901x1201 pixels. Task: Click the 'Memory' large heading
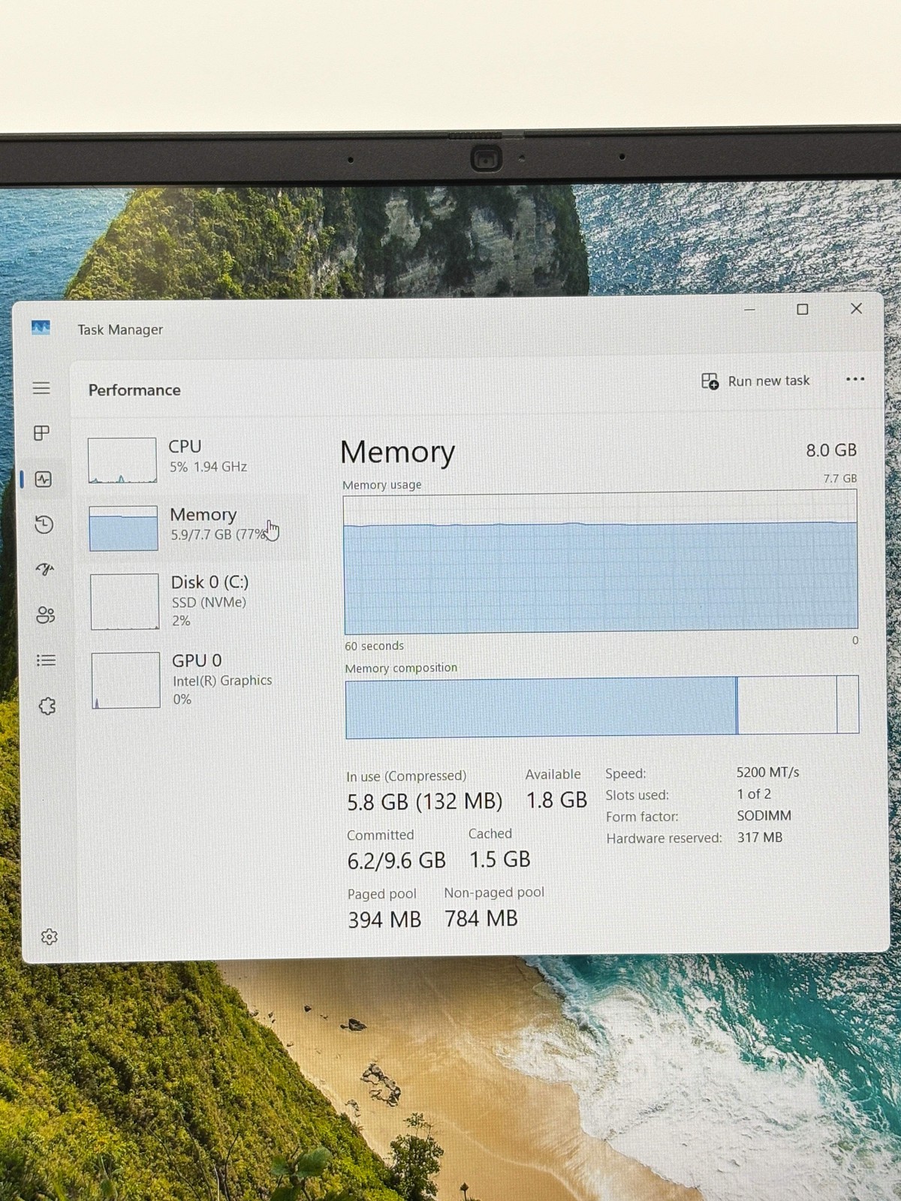tap(397, 452)
